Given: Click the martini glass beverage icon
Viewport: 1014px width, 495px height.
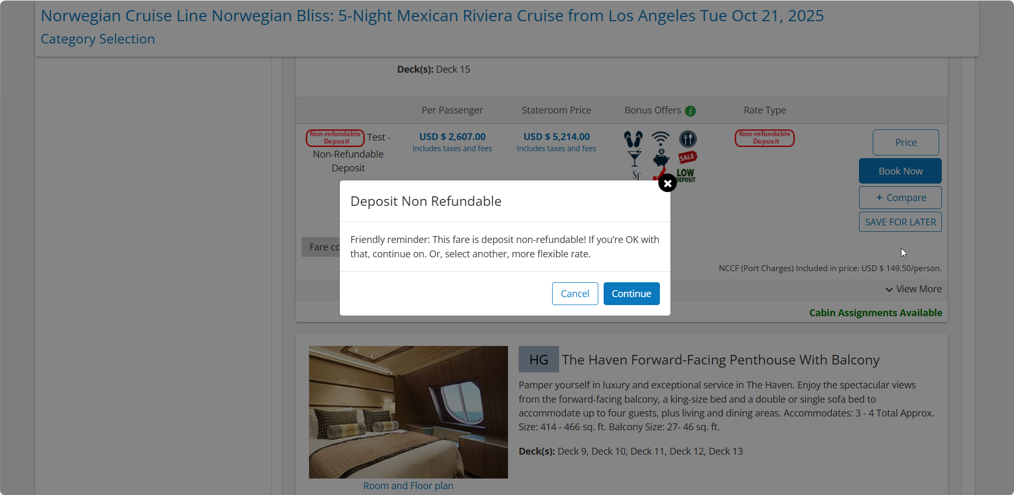Looking at the screenshot, I should 634,158.
